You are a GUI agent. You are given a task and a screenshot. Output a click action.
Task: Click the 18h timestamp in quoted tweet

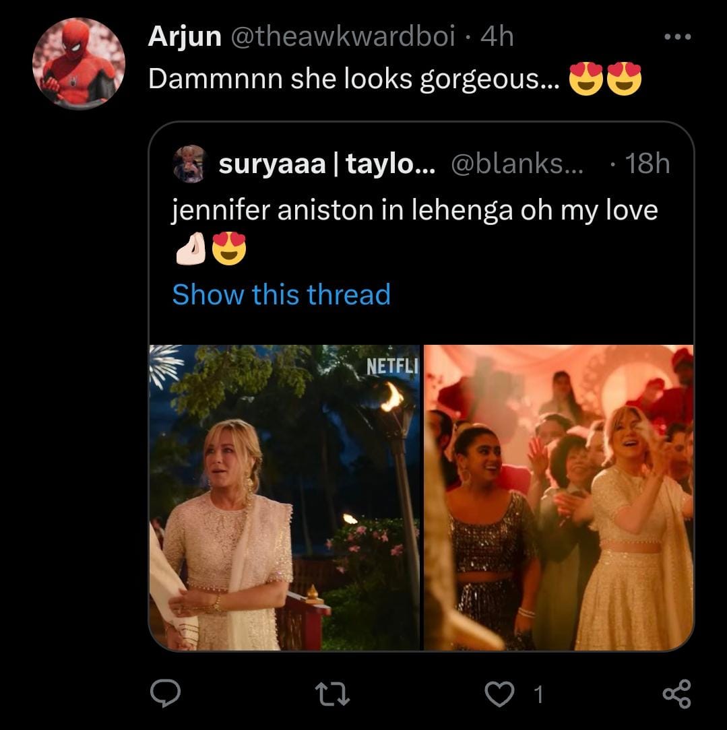coord(647,164)
